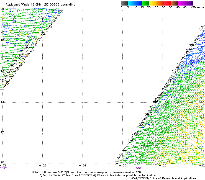The height and width of the screenshot is (180, 205).
Task: Click the latitude label '12' on the left axis
Action: tap(2, 132)
